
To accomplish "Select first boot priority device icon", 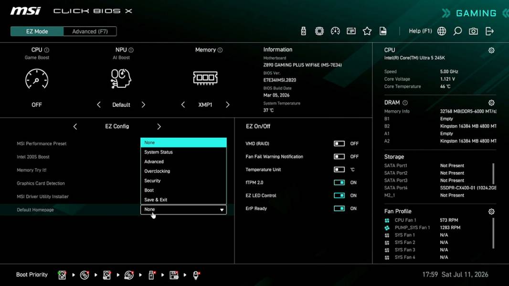I will (62, 275).
